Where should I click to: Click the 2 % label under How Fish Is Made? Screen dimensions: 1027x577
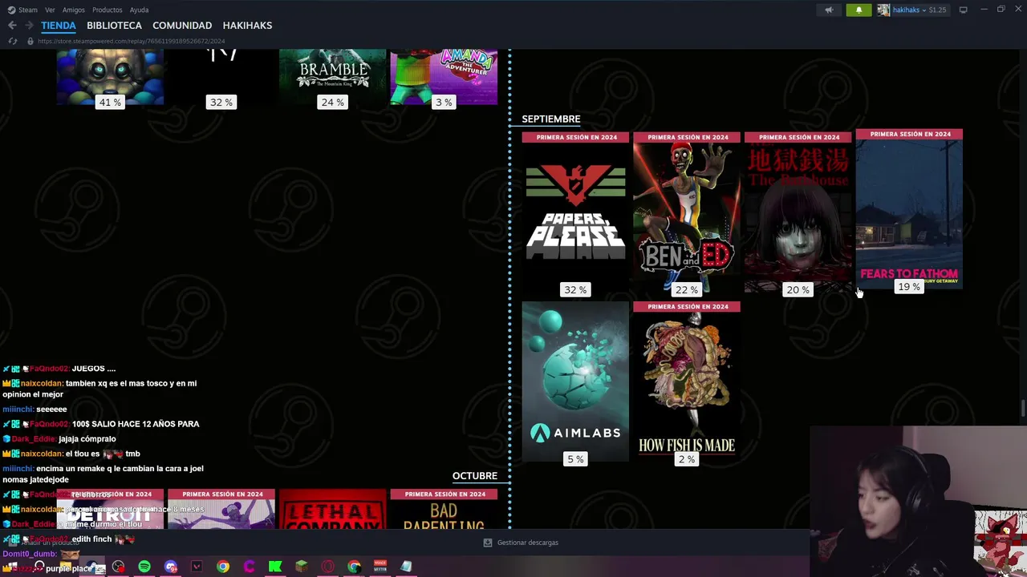tap(687, 459)
